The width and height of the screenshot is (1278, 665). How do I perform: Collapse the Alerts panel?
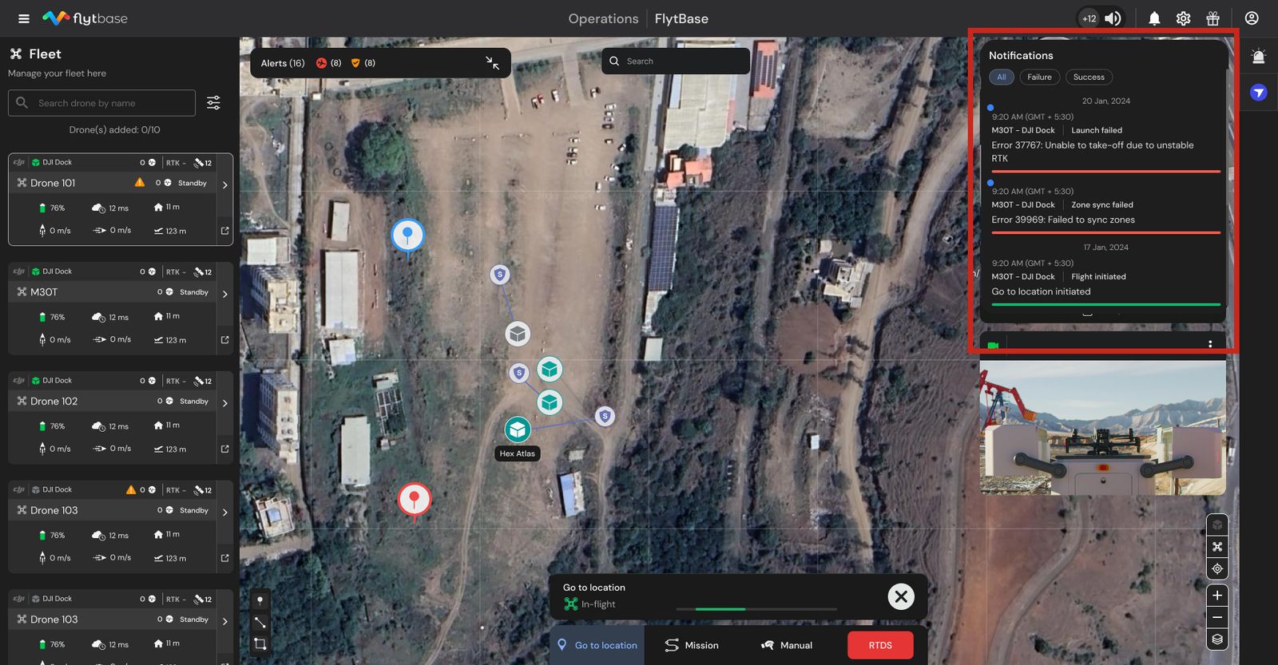point(493,63)
